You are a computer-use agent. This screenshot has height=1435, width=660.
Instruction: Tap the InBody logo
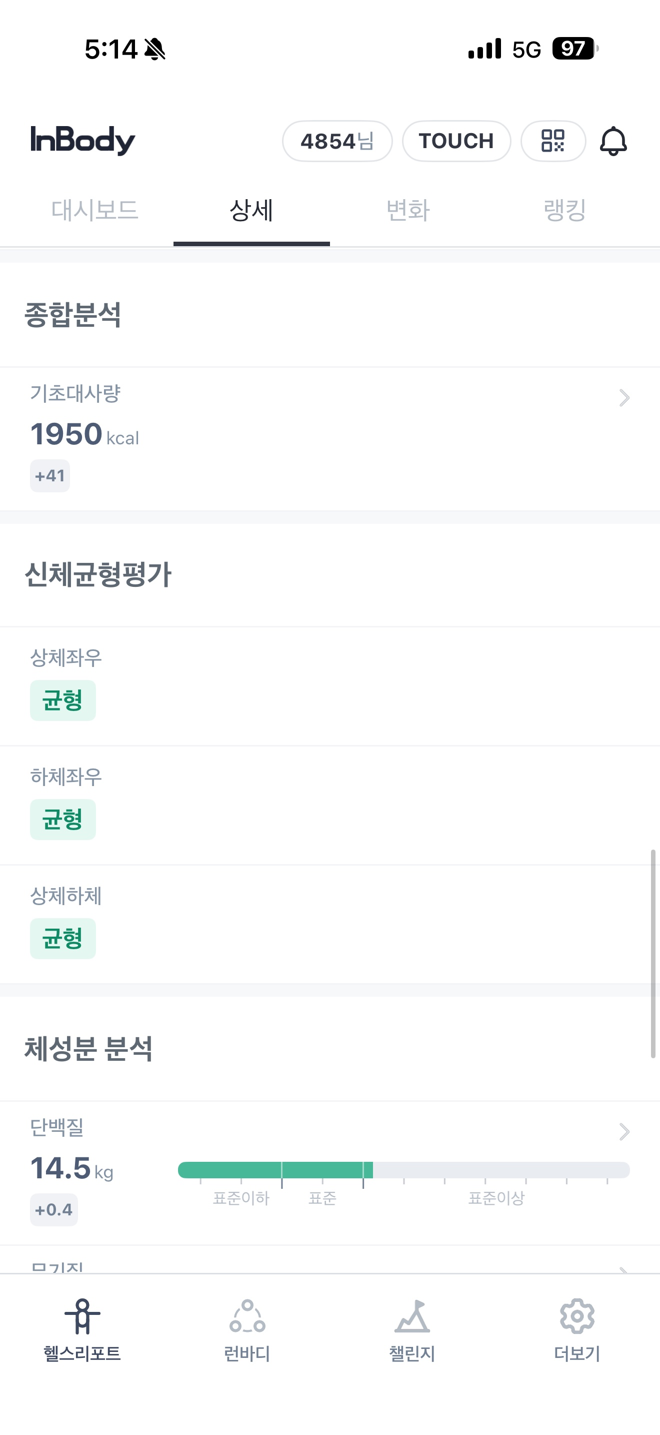pos(83,140)
